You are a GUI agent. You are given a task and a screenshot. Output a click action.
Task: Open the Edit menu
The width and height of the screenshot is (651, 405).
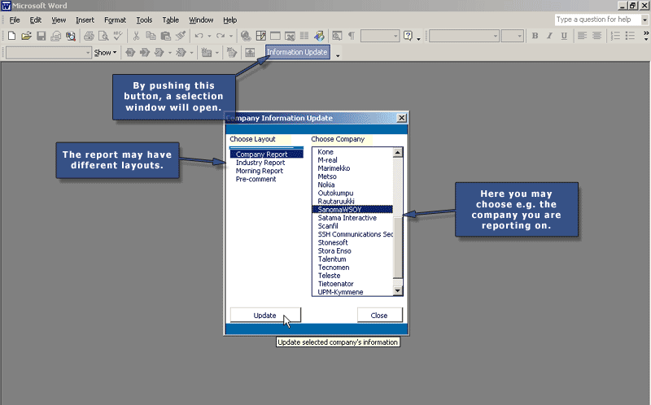[x=35, y=20]
